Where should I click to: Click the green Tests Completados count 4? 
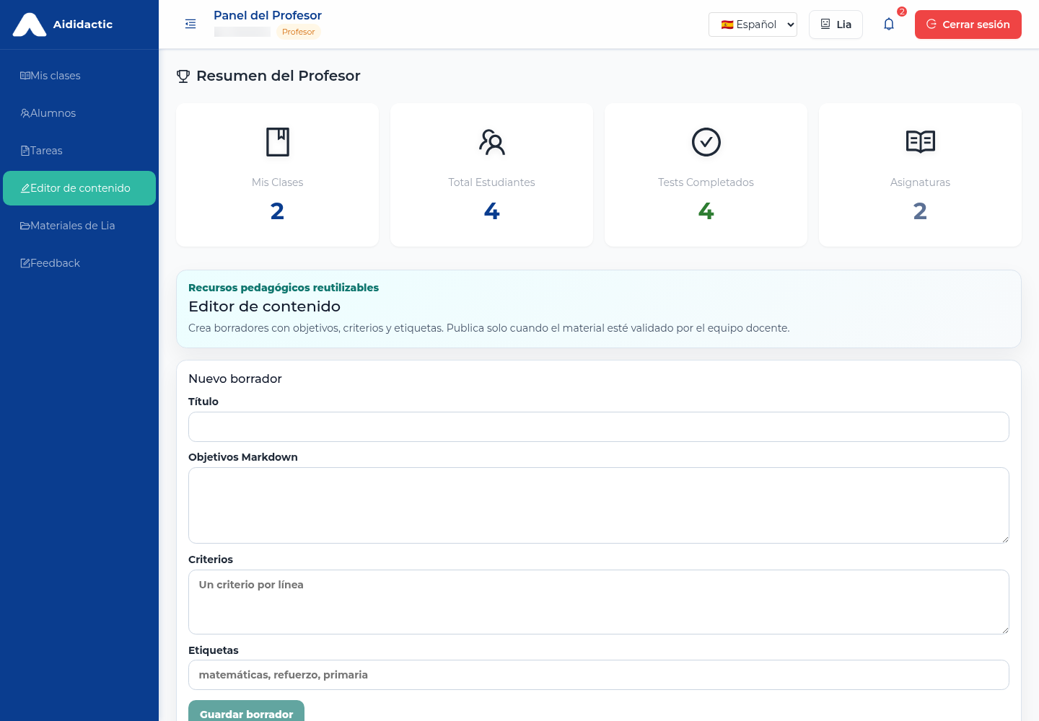coord(706,211)
